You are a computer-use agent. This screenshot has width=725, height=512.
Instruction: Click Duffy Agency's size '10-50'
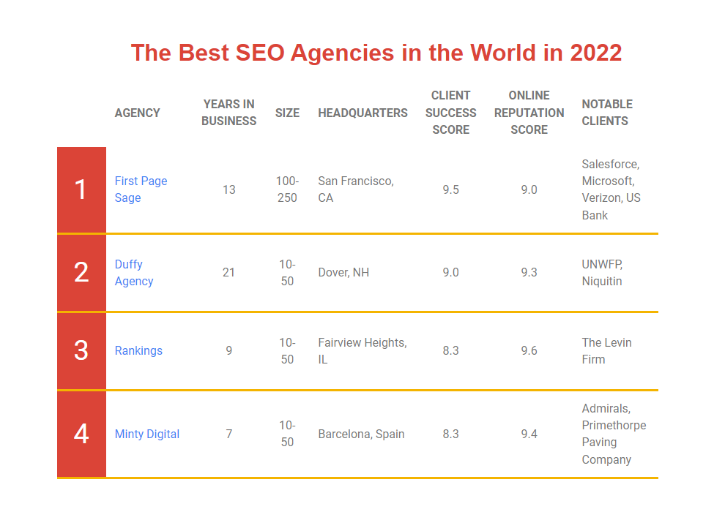pos(287,272)
